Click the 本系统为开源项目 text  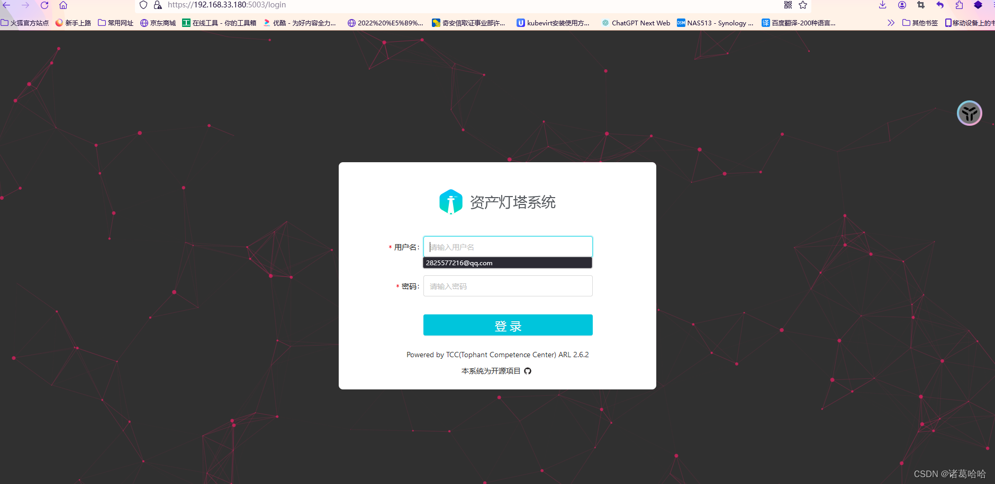tap(491, 371)
